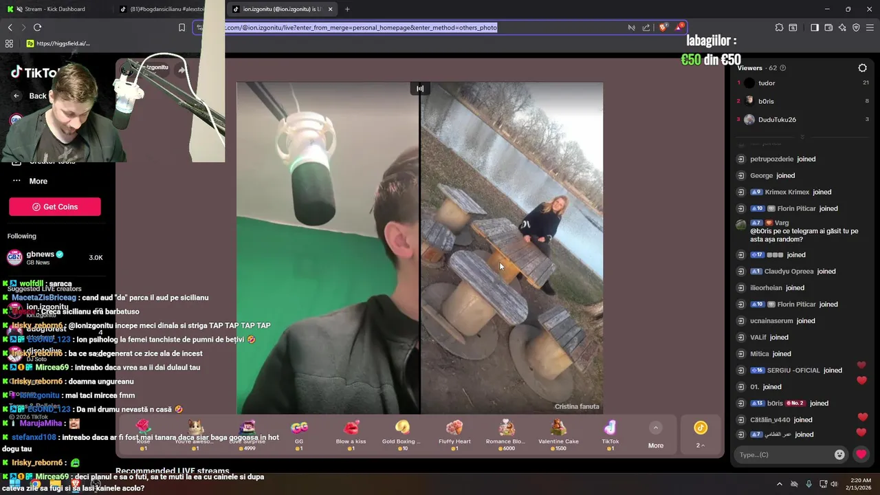880x495 pixels.
Task: Open the Recommended LIVE streams section
Action: [173, 471]
